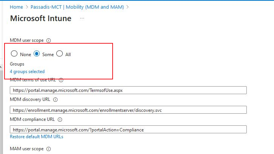
Task: Click the Groups label
Action: pyautogui.click(x=17, y=64)
